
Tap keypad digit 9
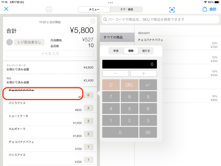[x=148, y=97]
